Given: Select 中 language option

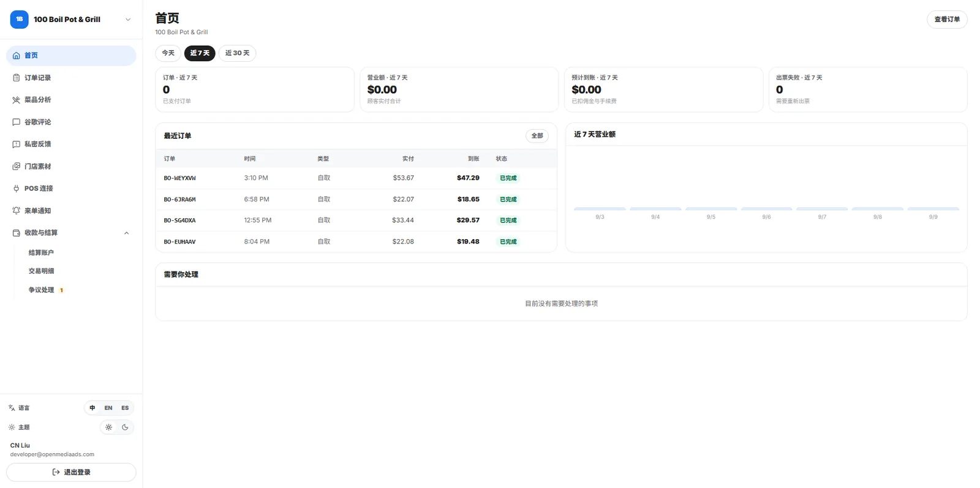Looking at the screenshot, I should tap(92, 408).
